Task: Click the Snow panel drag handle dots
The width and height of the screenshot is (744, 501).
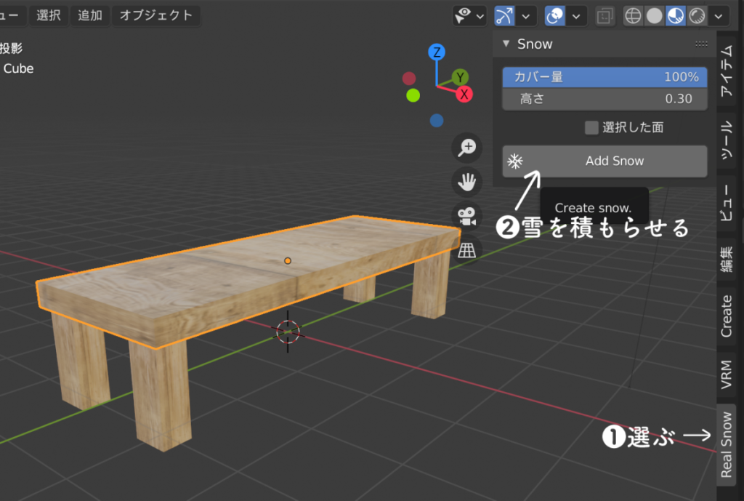Action: tap(701, 44)
